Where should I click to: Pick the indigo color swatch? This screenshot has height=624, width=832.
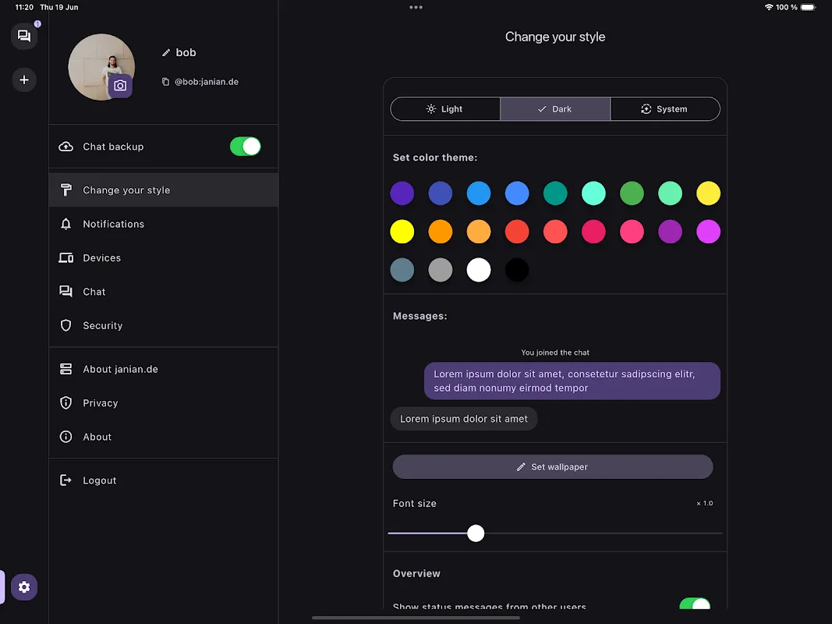[x=441, y=193]
